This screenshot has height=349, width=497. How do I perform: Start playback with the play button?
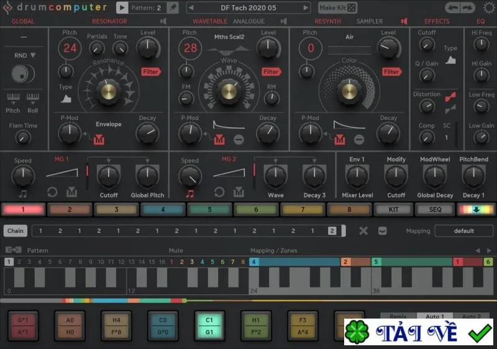122,7
